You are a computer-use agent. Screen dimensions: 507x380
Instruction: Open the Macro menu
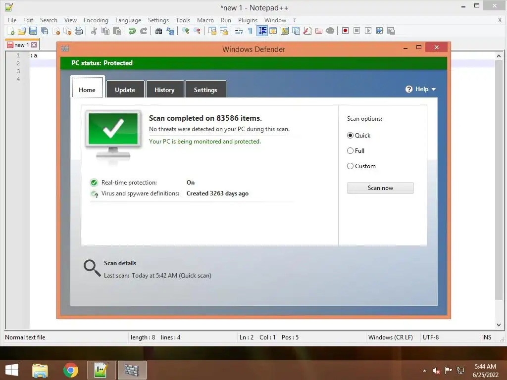tap(205, 20)
